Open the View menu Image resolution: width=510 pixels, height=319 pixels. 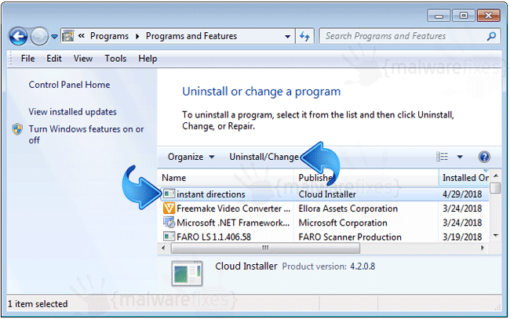[x=83, y=59]
